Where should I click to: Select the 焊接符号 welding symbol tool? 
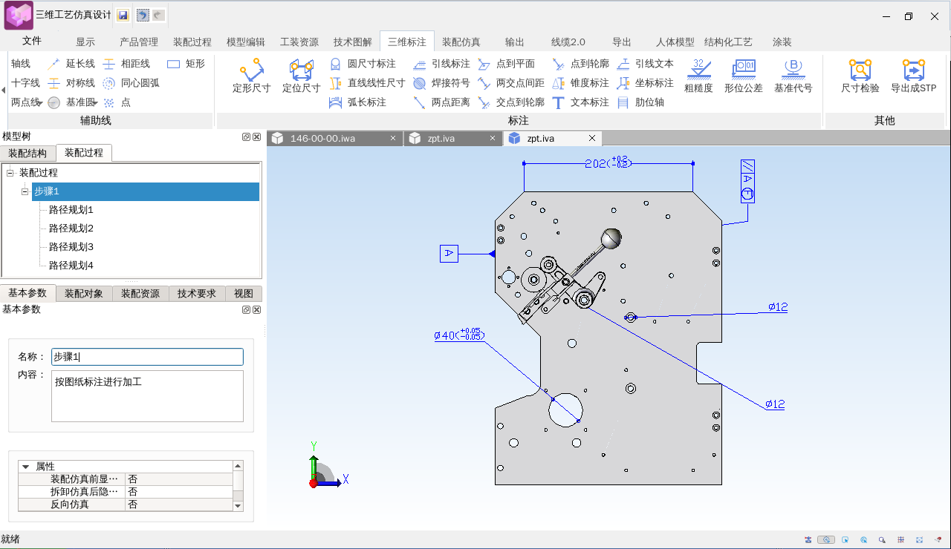coord(441,83)
